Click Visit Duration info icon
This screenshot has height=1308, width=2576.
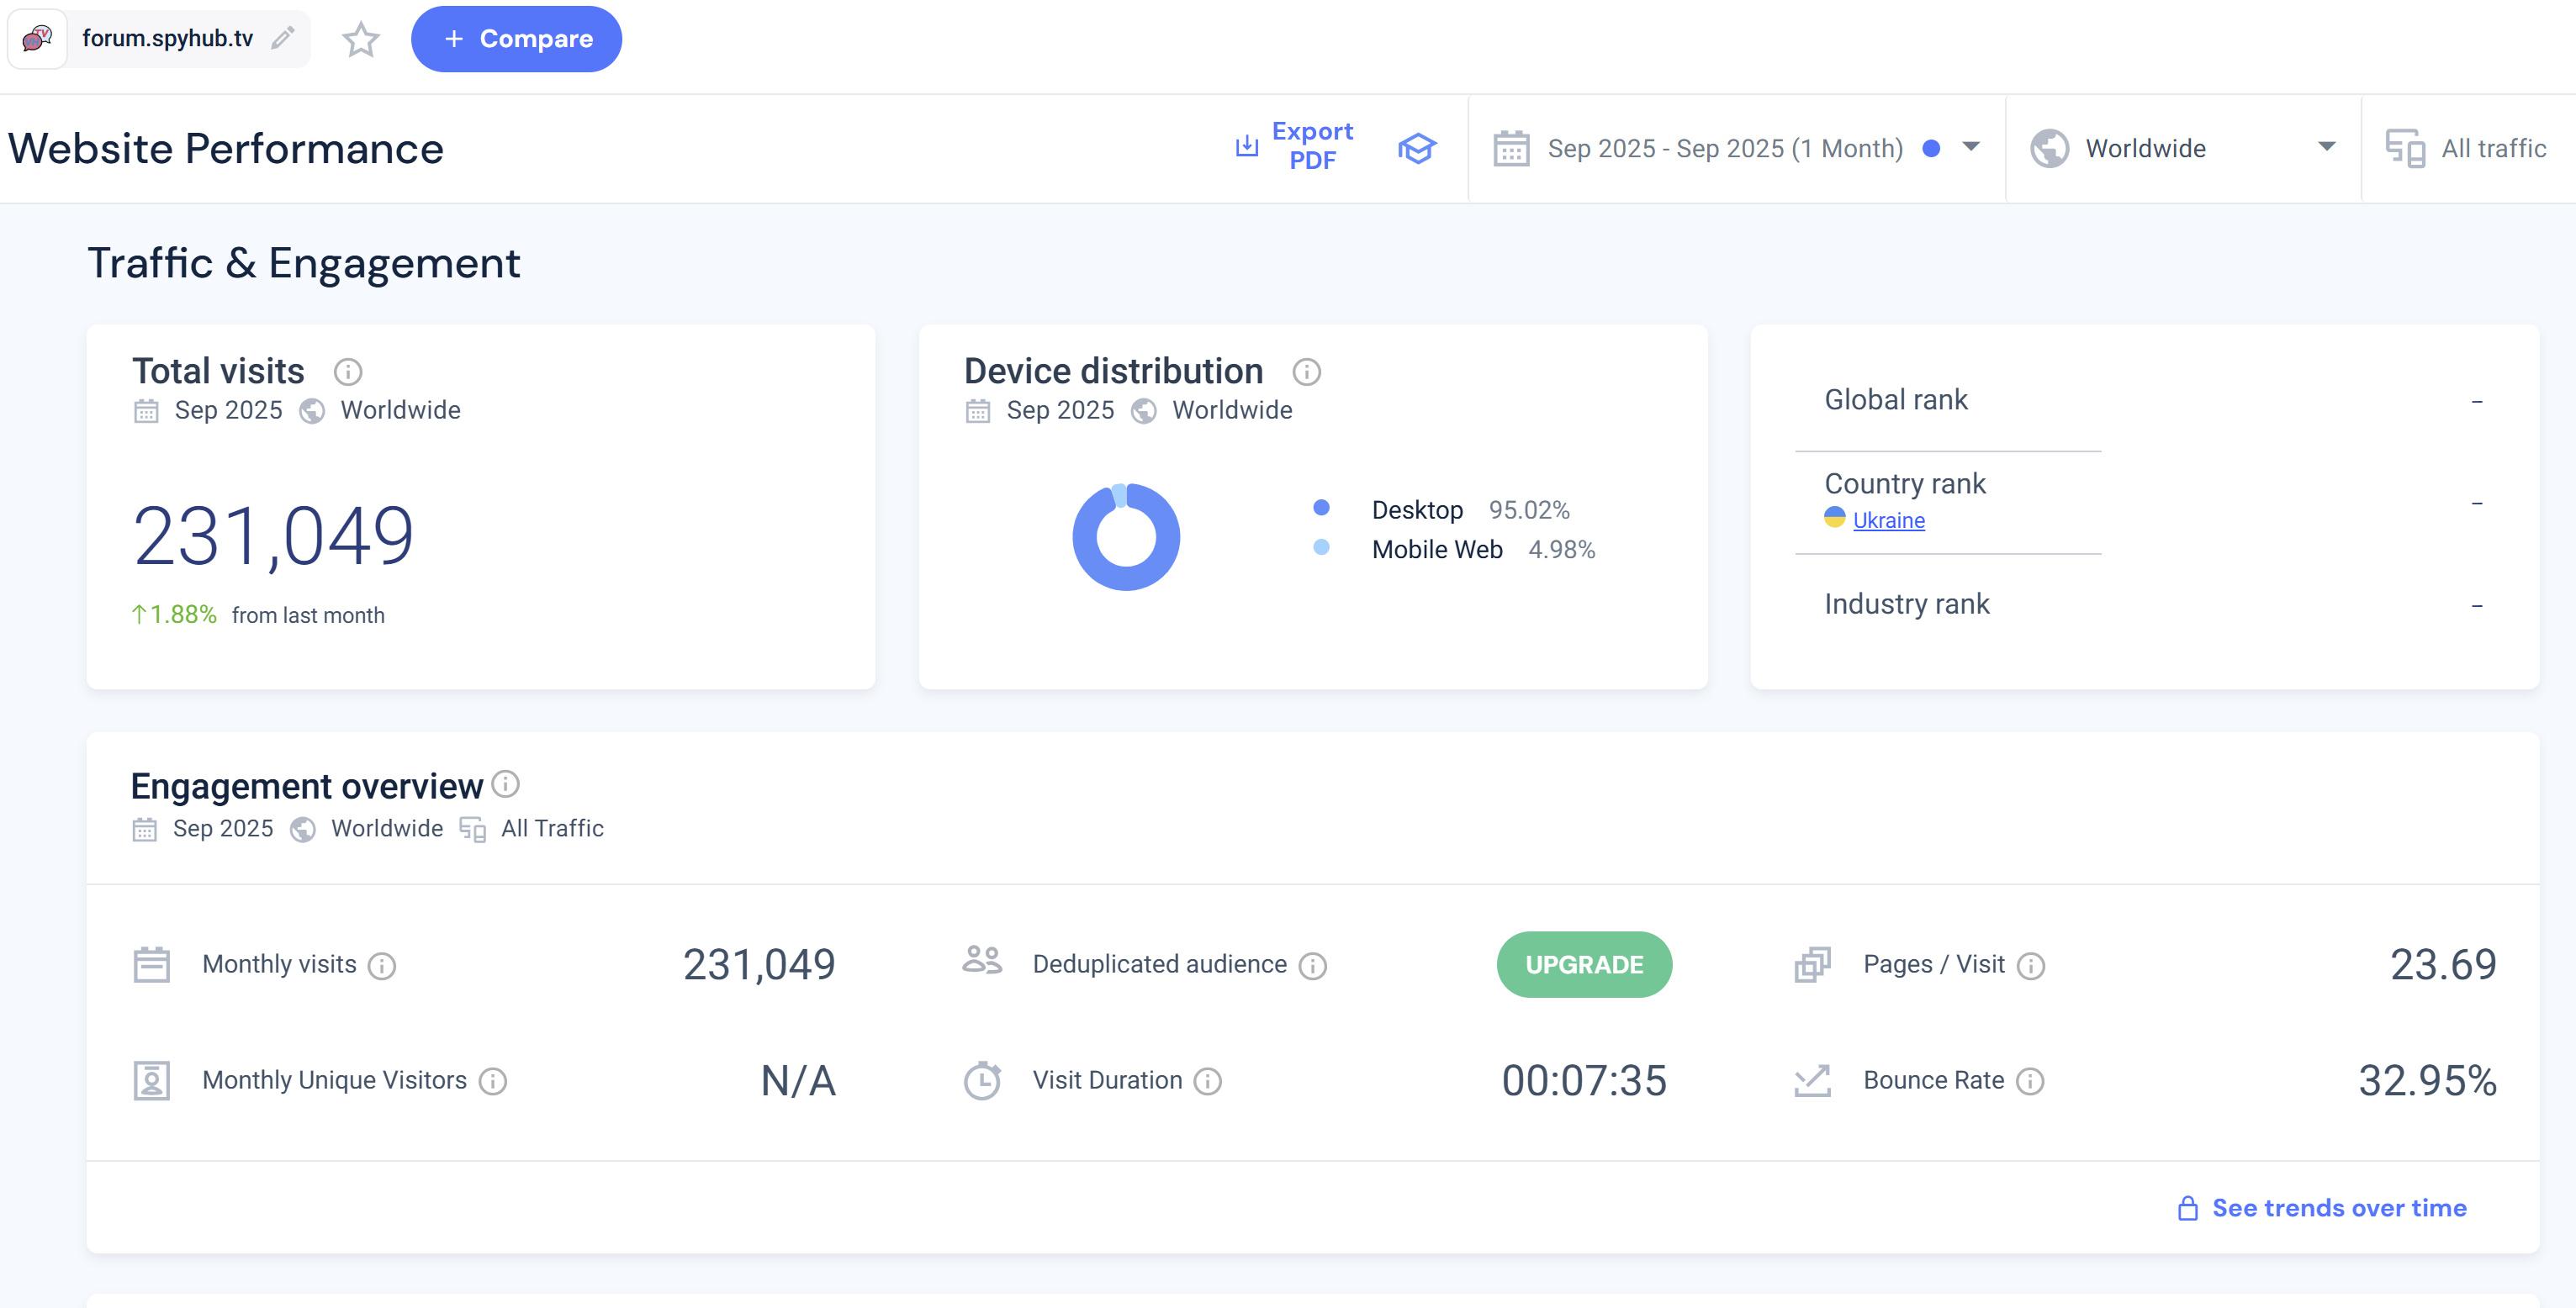pos(1208,1081)
